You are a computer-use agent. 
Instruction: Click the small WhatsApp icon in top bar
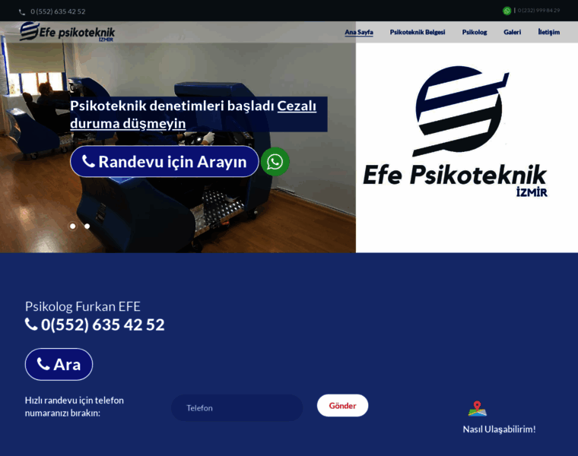pyautogui.click(x=507, y=11)
